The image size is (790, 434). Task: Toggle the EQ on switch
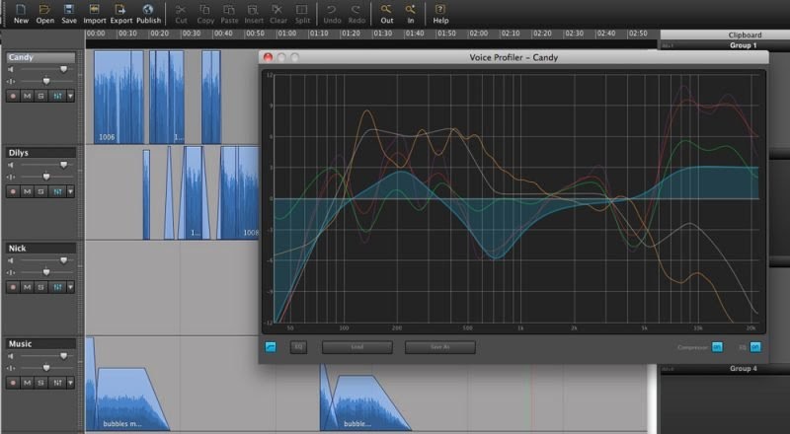point(755,347)
